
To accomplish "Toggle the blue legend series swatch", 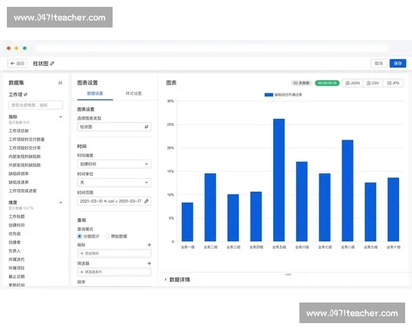I will click(x=268, y=95).
